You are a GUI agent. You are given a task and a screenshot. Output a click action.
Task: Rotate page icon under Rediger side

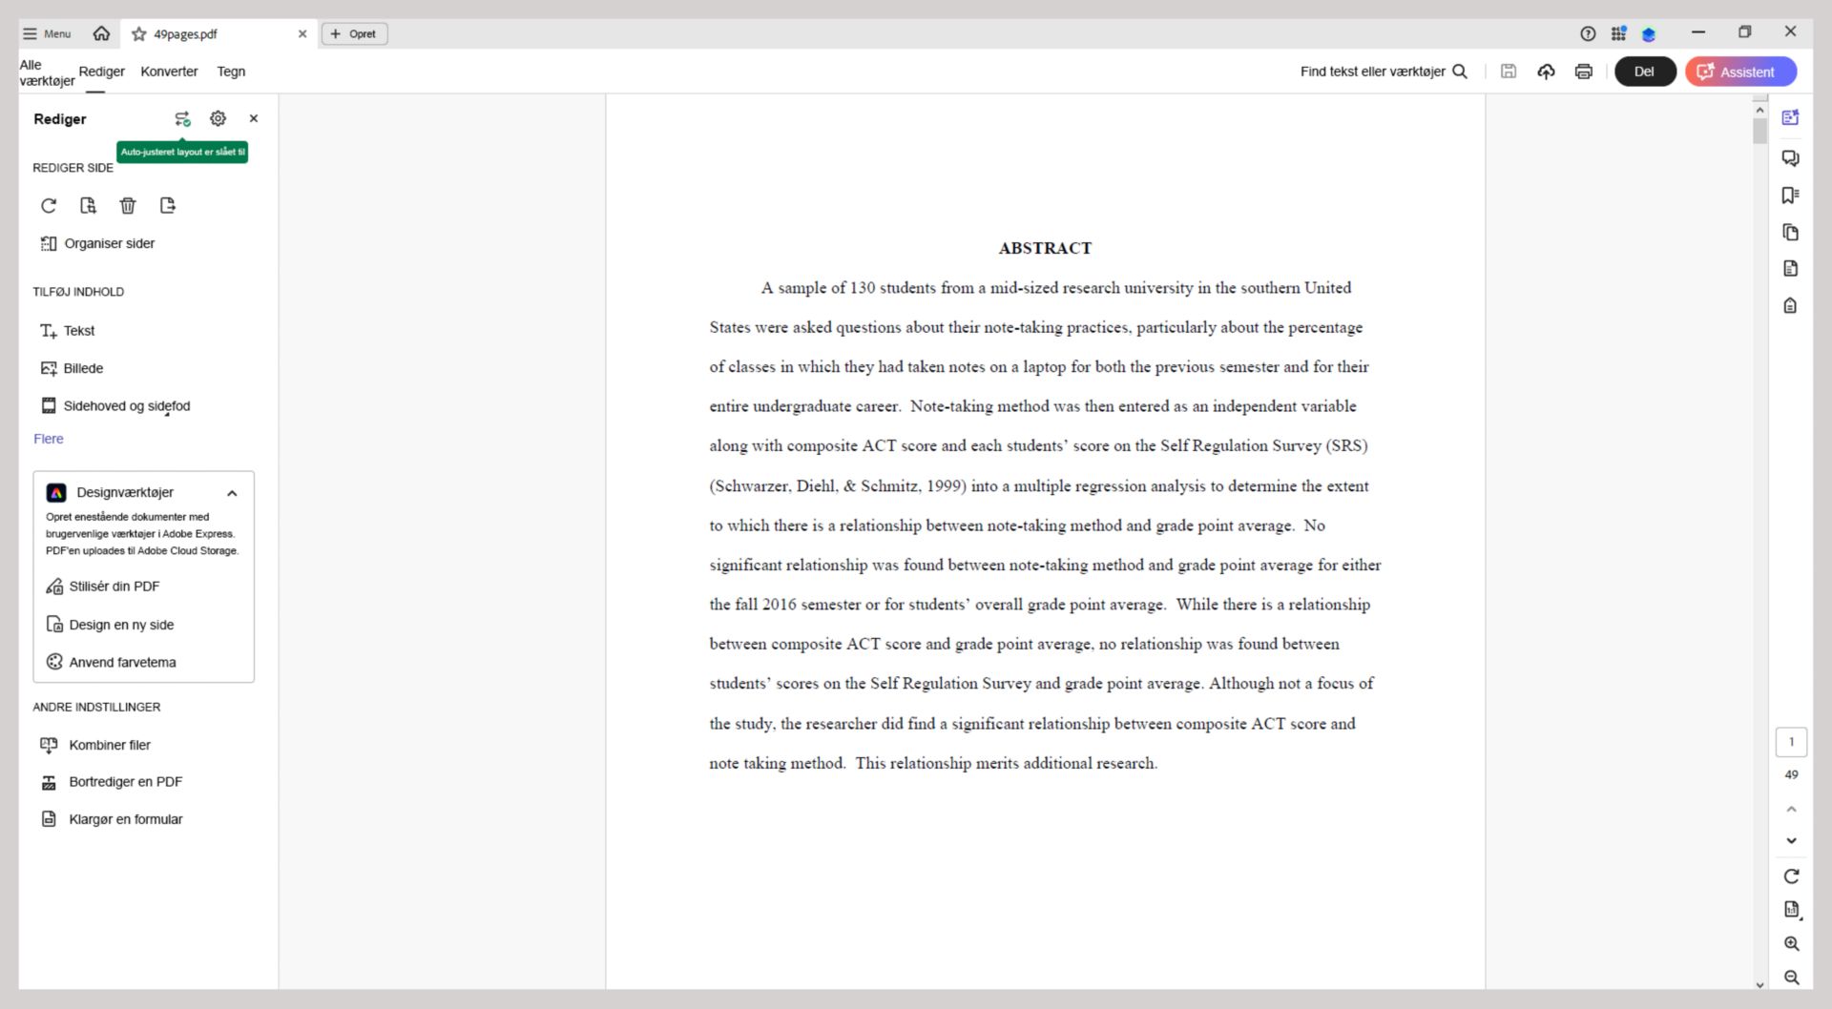point(49,206)
